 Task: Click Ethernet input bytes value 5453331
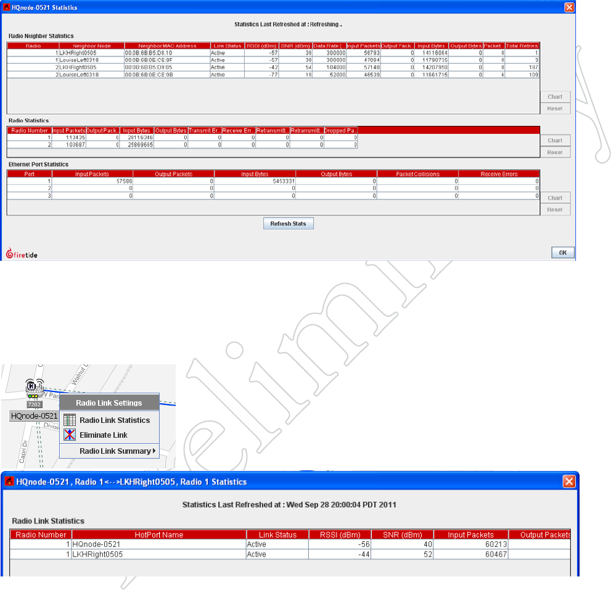(283, 181)
